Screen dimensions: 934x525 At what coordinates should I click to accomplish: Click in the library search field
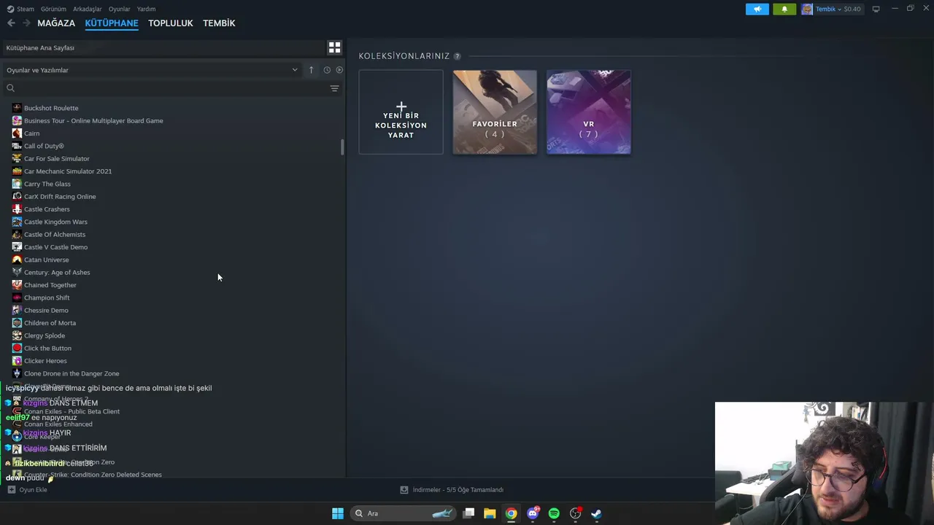[168, 88]
